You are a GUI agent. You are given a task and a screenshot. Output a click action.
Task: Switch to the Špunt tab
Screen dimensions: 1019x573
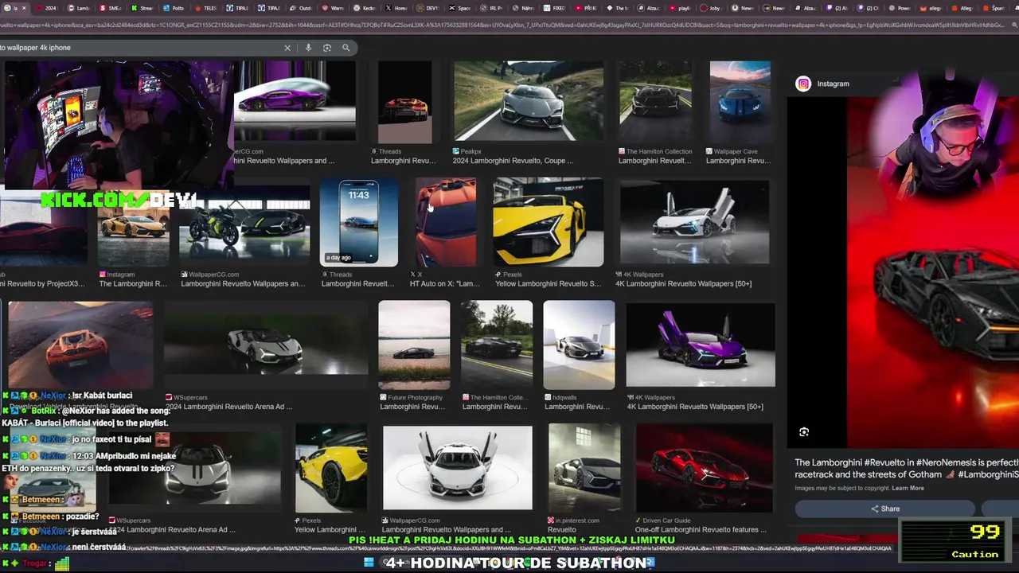994,8
